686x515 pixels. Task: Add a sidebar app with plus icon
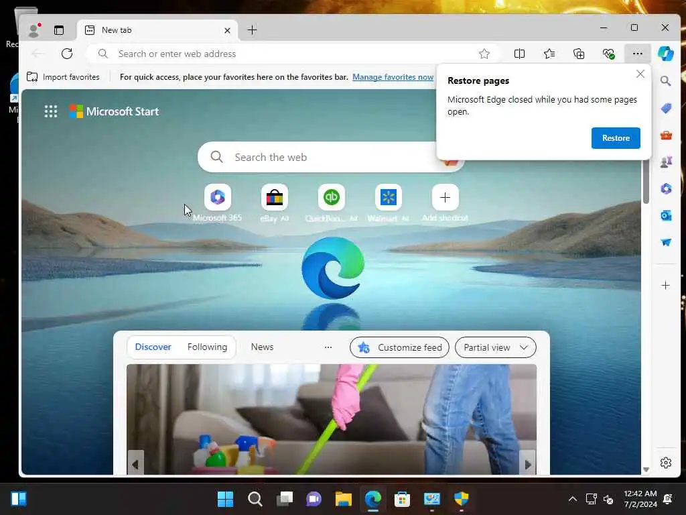(x=665, y=286)
